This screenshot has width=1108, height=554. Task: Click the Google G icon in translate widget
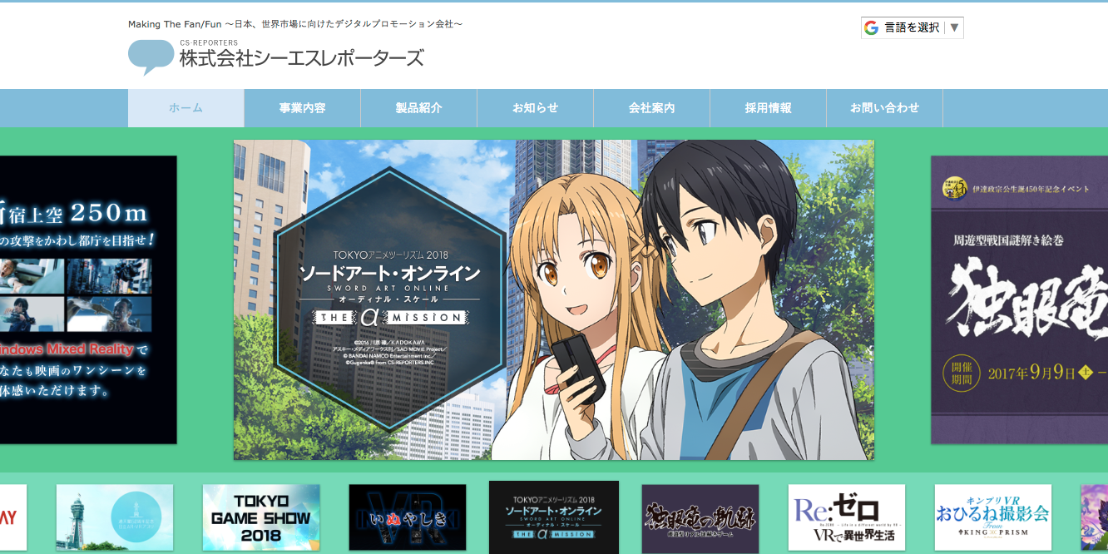(871, 27)
